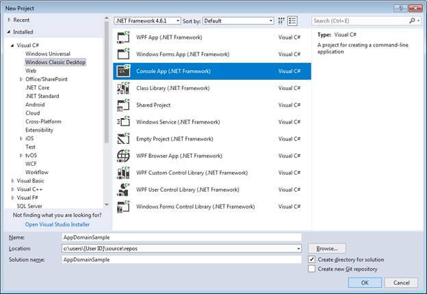427x294 pixels.
Task: Select Shared Project template name
Action: [153, 105]
